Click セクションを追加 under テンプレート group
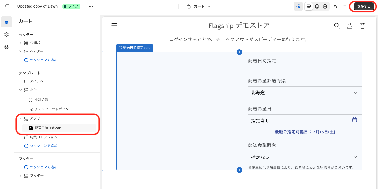Image resolution: width=378 pixels, height=189 pixels. pyautogui.click(x=41, y=146)
